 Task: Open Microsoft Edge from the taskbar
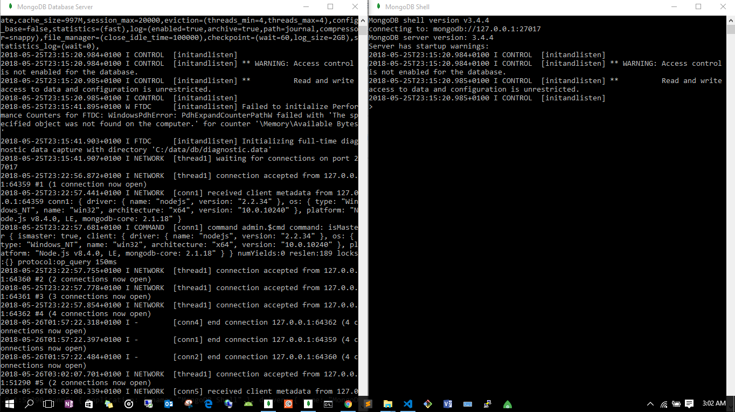click(x=208, y=404)
